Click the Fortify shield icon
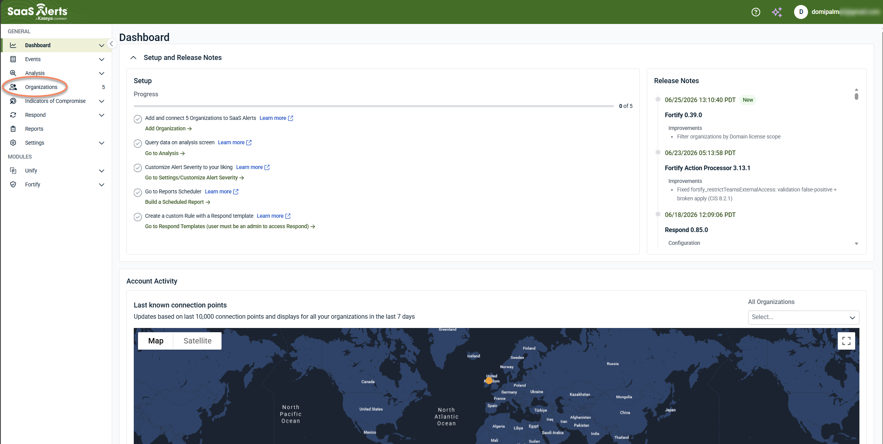This screenshot has height=444, width=883. click(x=13, y=184)
